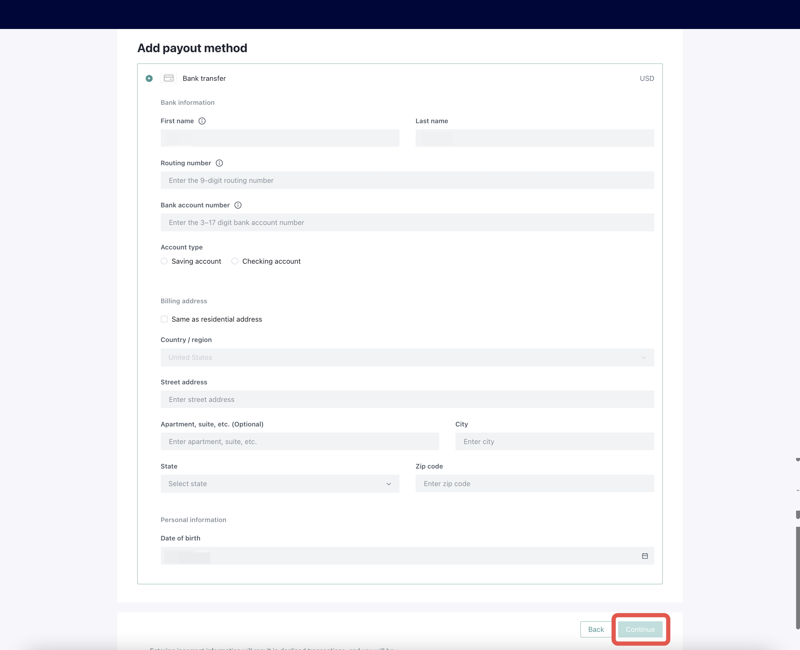Screen dimensions: 800x650
Task: Open Country / region dropdown
Action: 407,358
